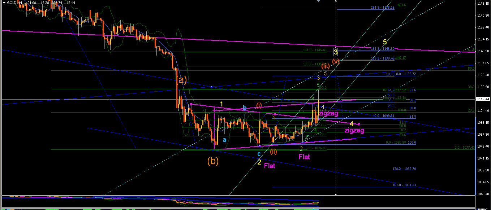Select the large yellow 5 wave label
Image resolution: width=491 pixels, height=210 pixels.
(x=385, y=42)
